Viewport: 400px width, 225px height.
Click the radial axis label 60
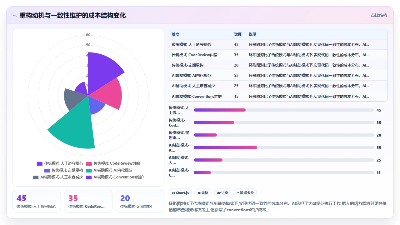coord(88,35)
